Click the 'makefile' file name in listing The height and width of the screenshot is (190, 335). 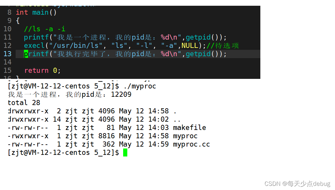pyautogui.click(x=190, y=128)
